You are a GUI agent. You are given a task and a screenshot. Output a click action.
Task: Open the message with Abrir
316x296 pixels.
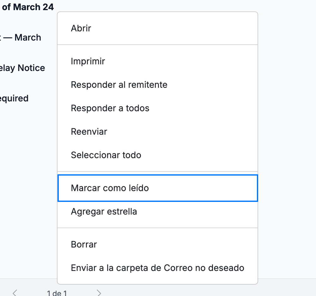pyautogui.click(x=158, y=28)
